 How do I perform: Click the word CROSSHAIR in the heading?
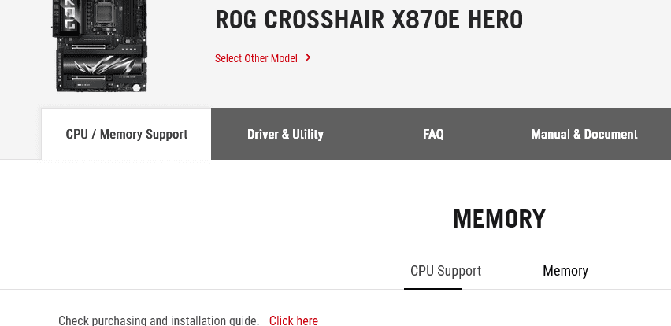pos(324,20)
